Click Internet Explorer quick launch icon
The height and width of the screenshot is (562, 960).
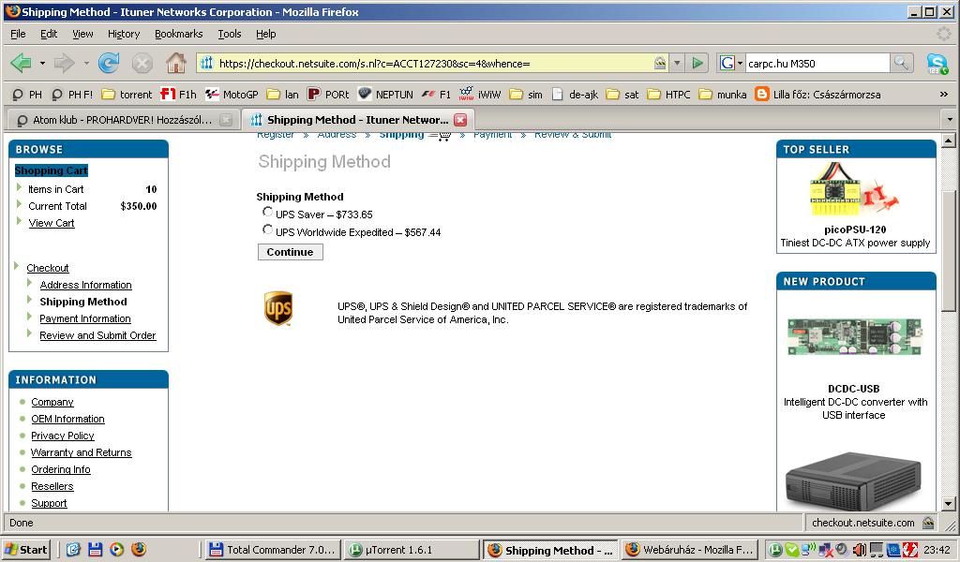pyautogui.click(x=73, y=549)
